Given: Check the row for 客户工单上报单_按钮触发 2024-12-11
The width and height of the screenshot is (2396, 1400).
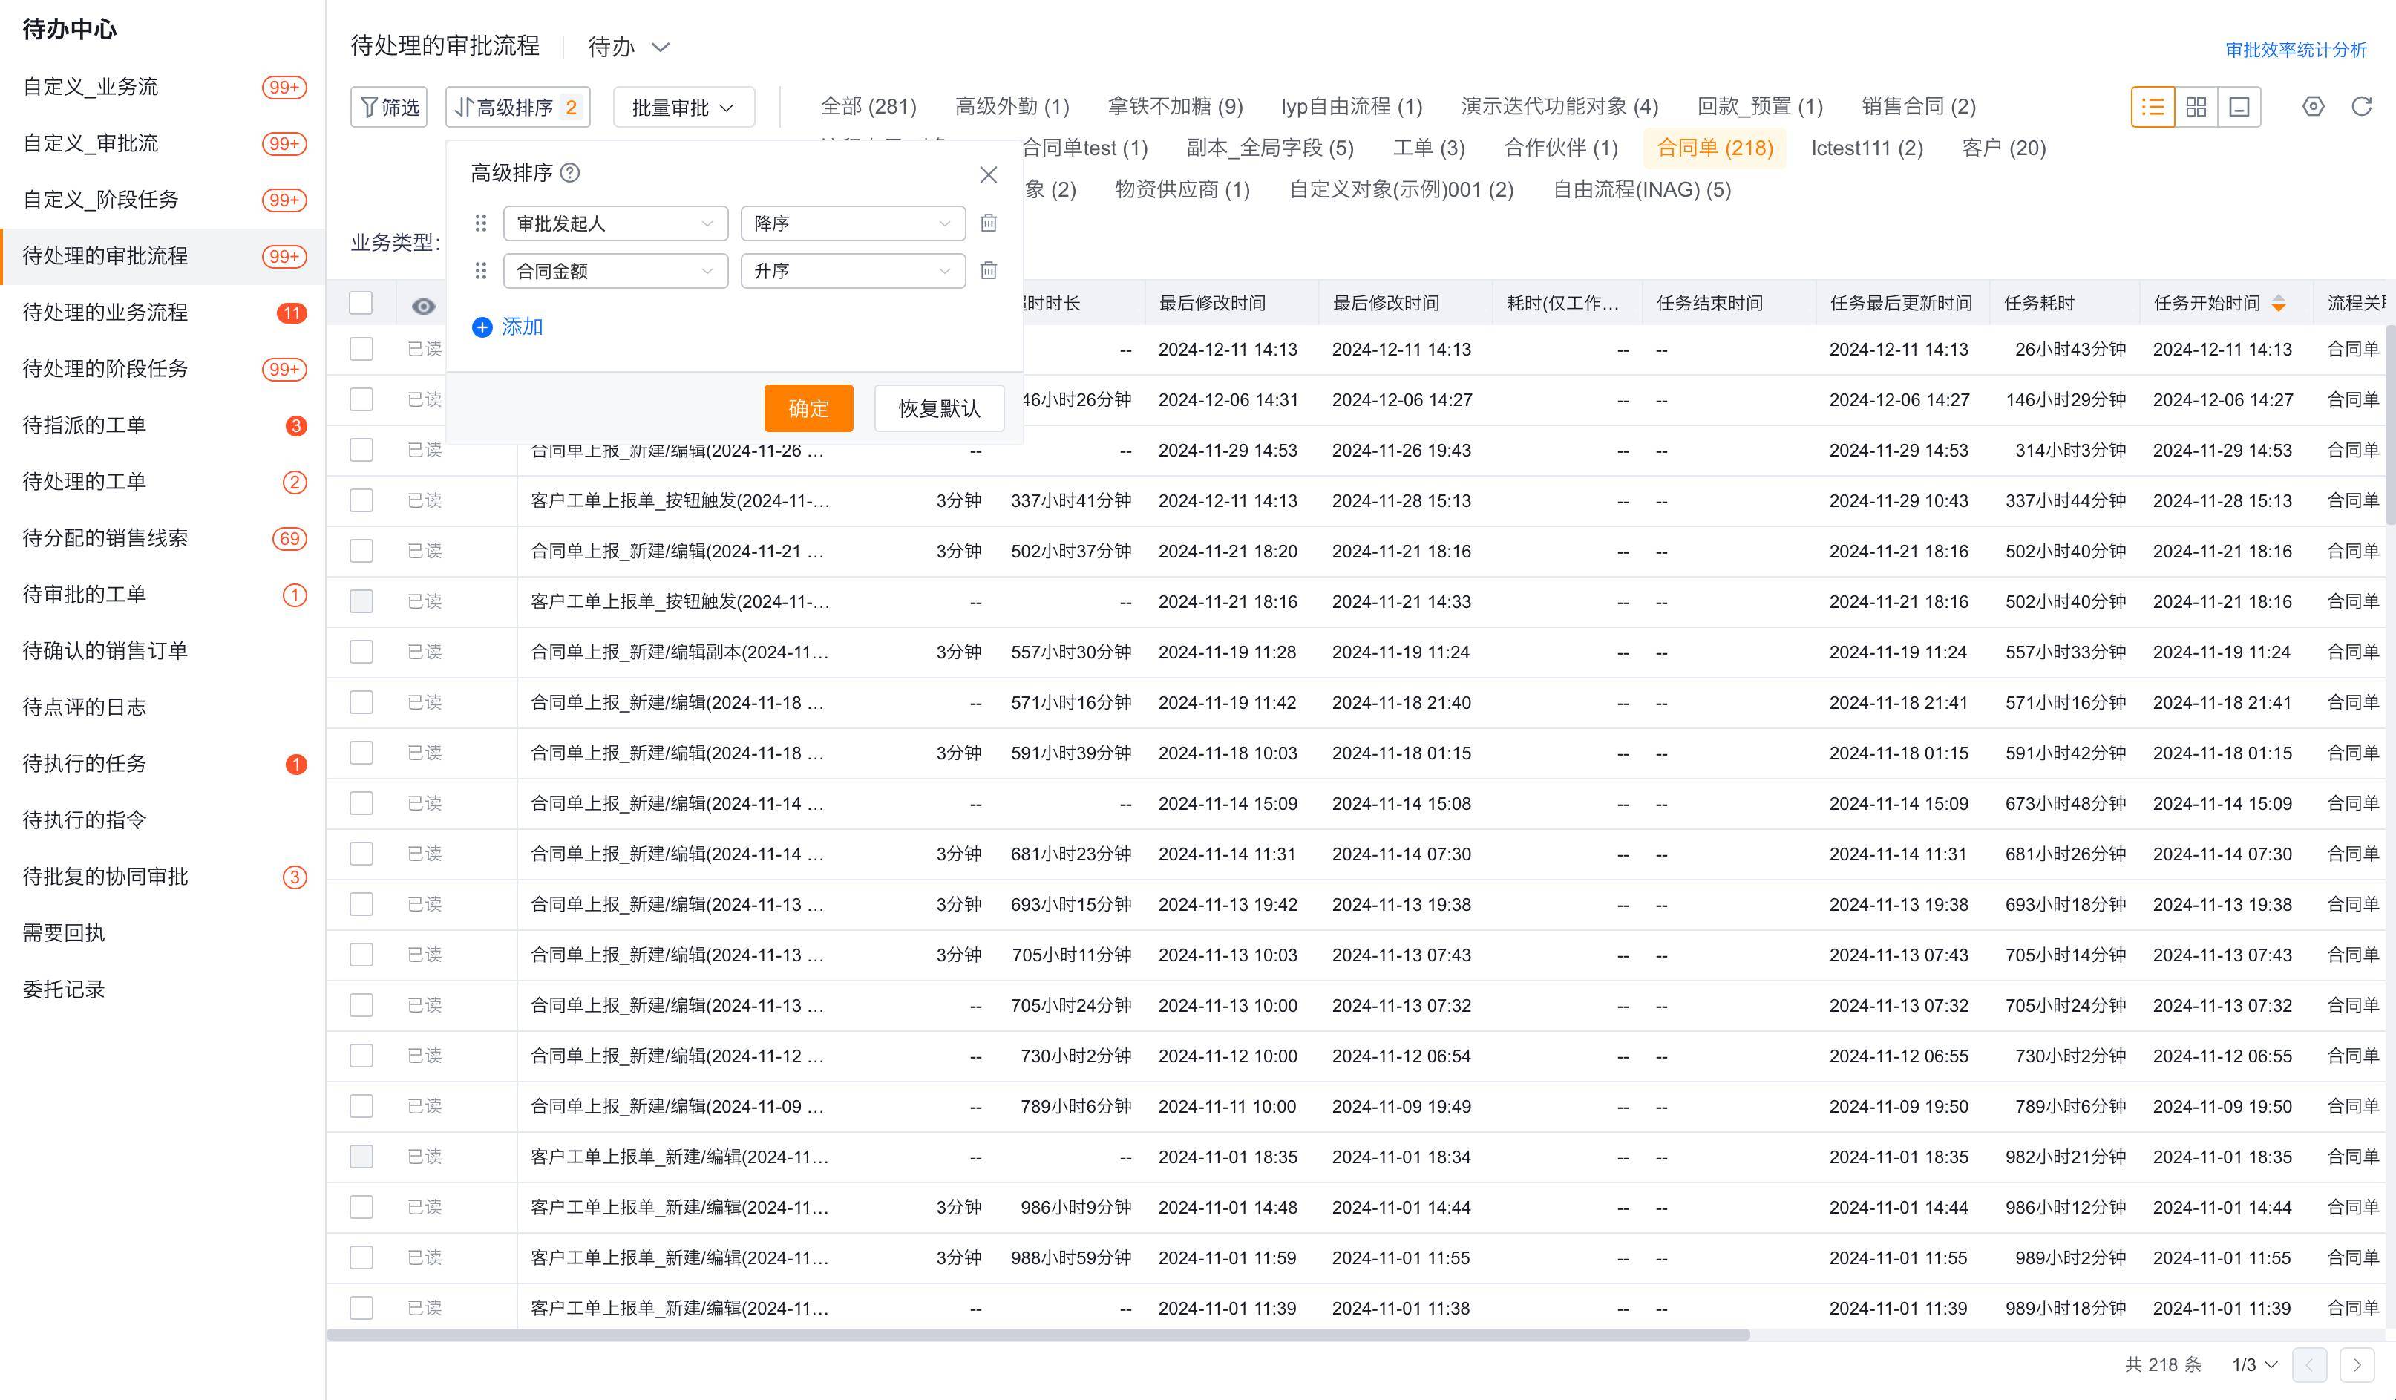Looking at the screenshot, I should [x=360, y=500].
